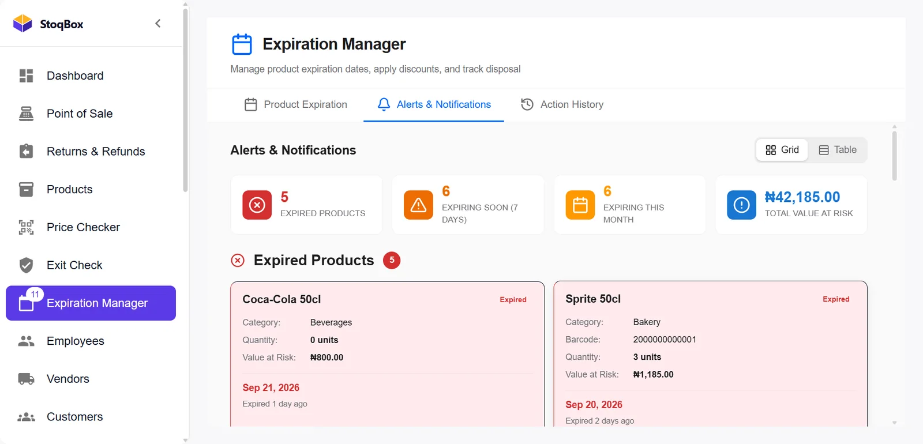Click the EXPIRING THIS MONTH label

pyautogui.click(x=633, y=213)
